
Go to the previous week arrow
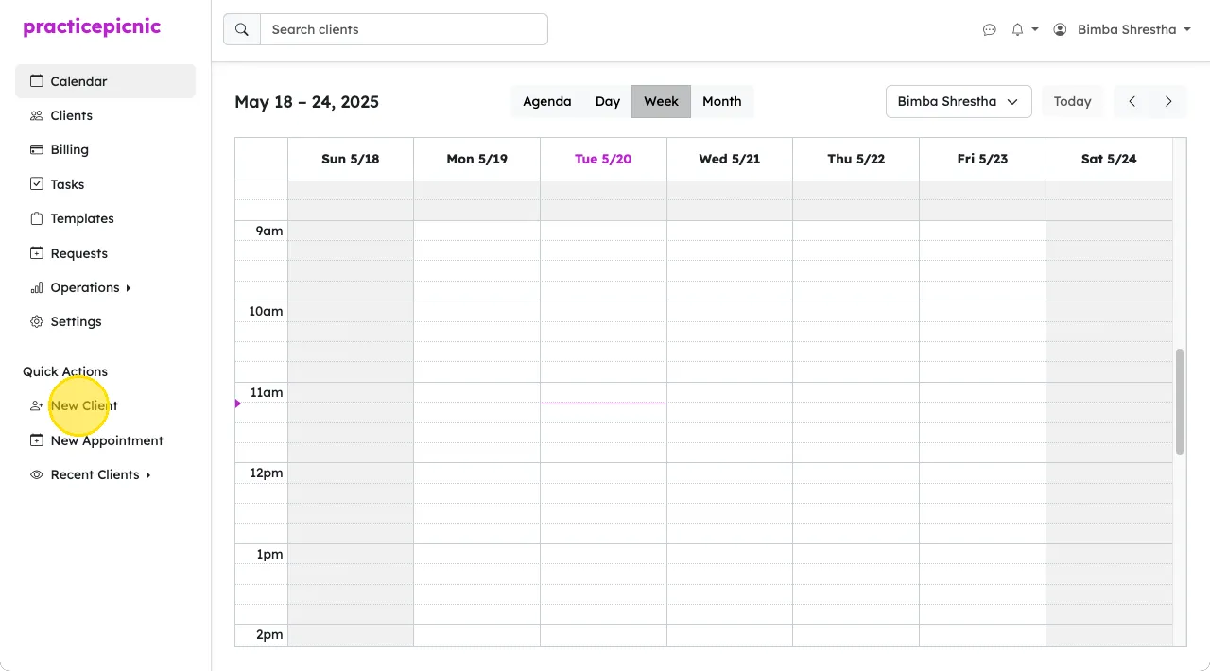(x=1132, y=101)
